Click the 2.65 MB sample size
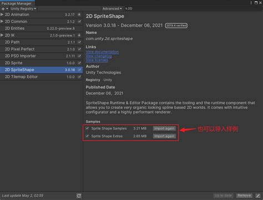This screenshot has height=200, width=263. point(140,136)
